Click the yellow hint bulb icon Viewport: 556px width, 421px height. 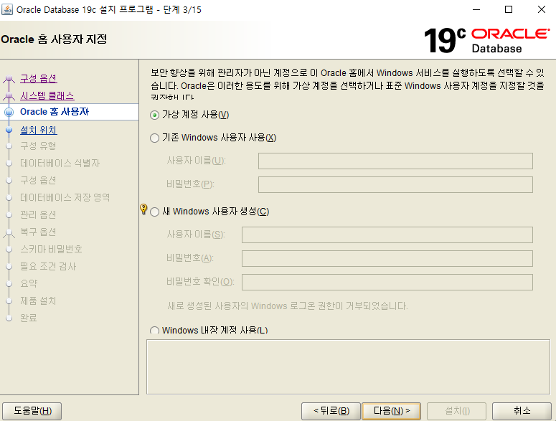pos(143,209)
